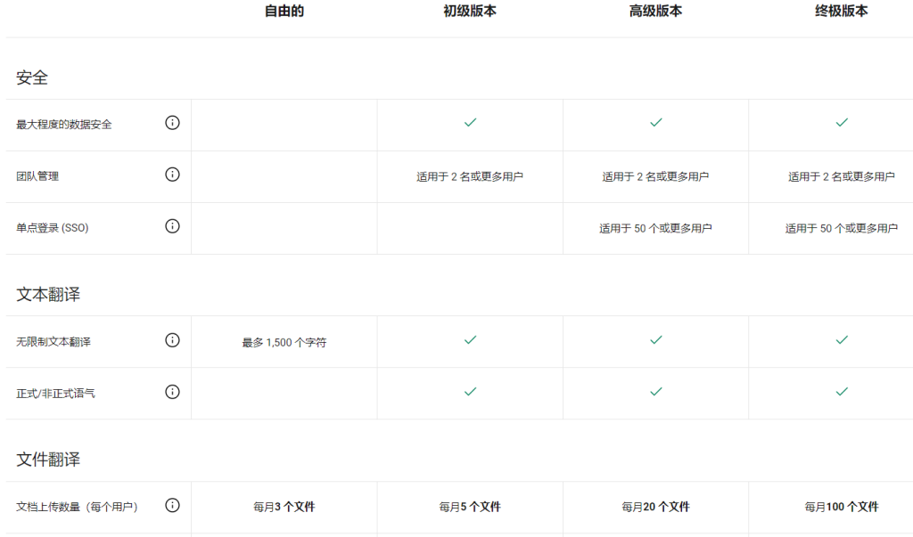
Task: Click info icon next to 最大程度的数据安全
Action: 173,123
